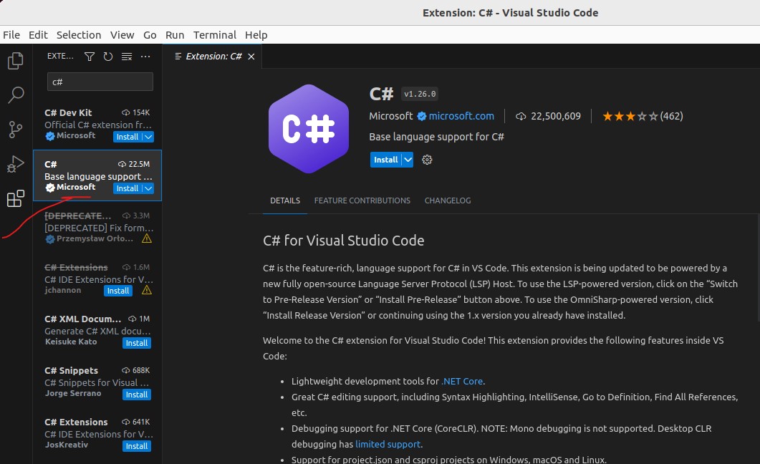Click the large C# extension logo
The image size is (760, 464).
pos(309,129)
